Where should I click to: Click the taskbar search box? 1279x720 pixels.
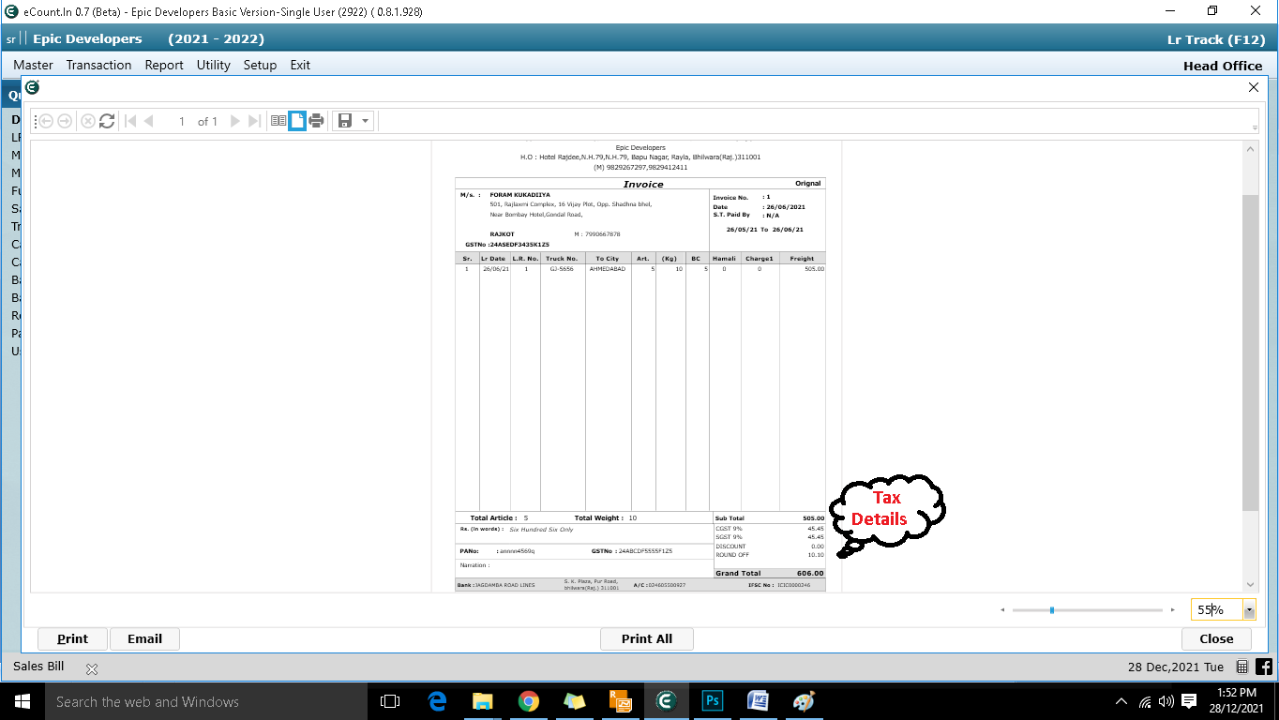pyautogui.click(x=205, y=701)
